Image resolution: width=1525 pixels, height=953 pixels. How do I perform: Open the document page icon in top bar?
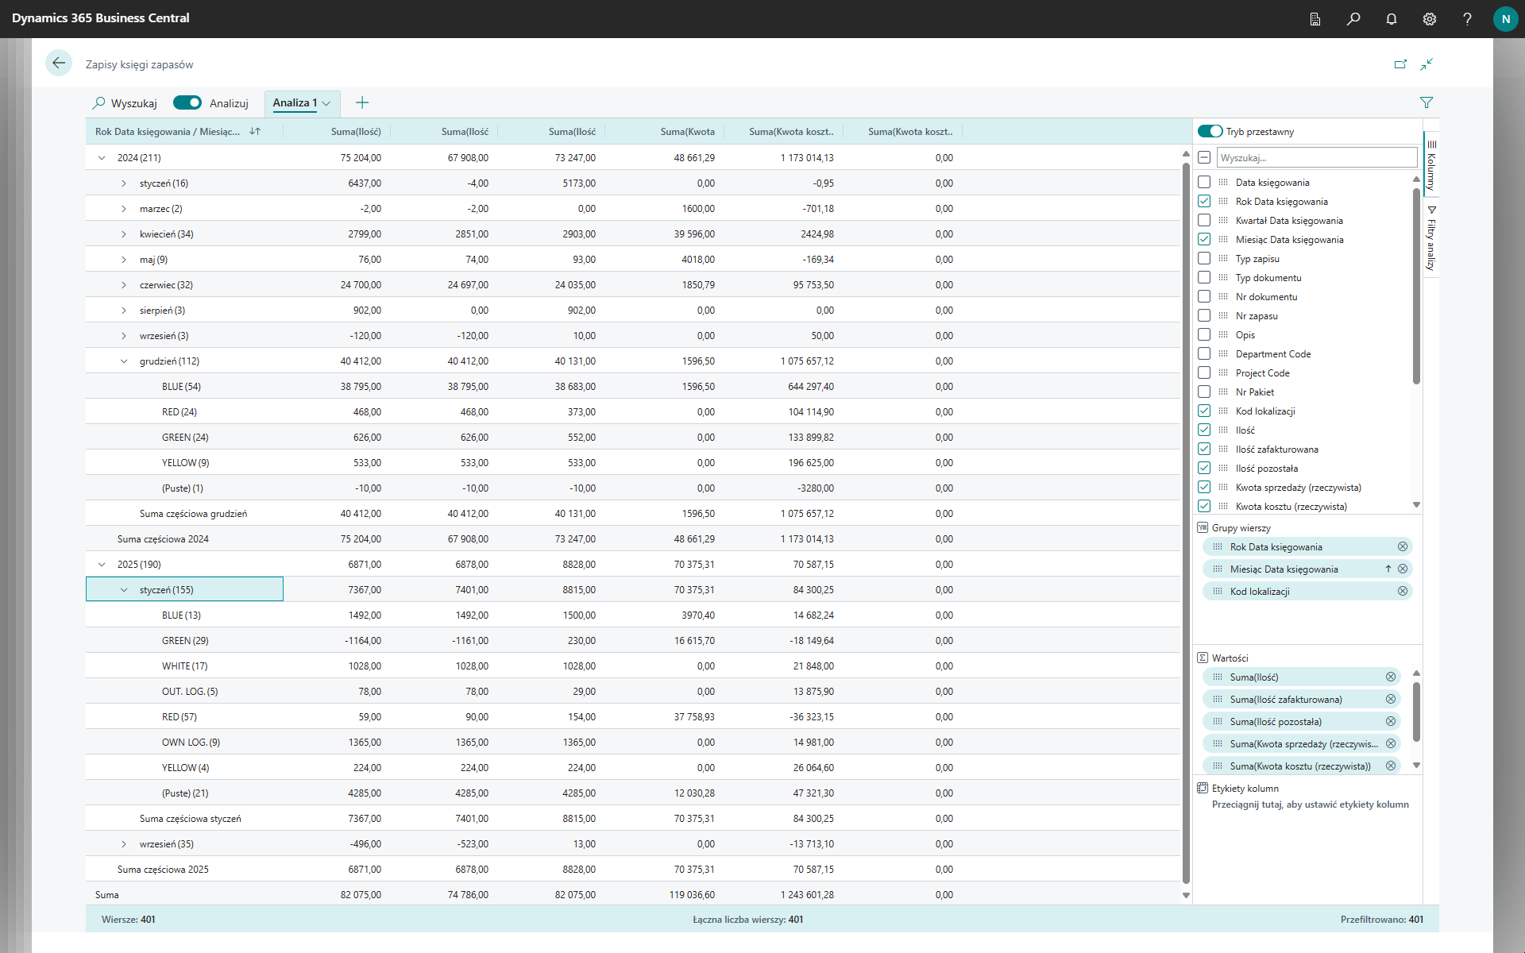pos(1315,19)
